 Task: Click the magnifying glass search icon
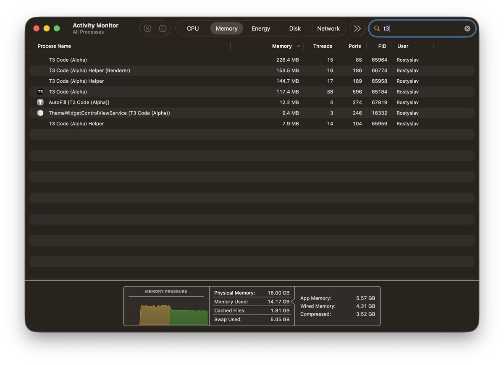377,29
